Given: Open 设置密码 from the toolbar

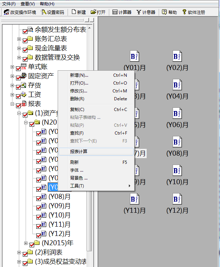Looking at the screenshot, I should (x=44, y=12).
